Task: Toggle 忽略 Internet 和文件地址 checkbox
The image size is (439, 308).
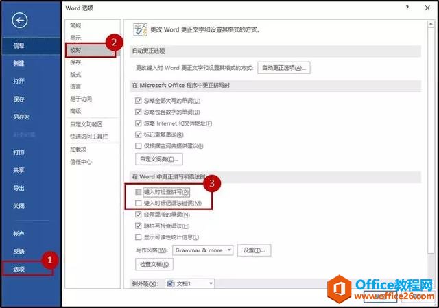Action: [139, 123]
